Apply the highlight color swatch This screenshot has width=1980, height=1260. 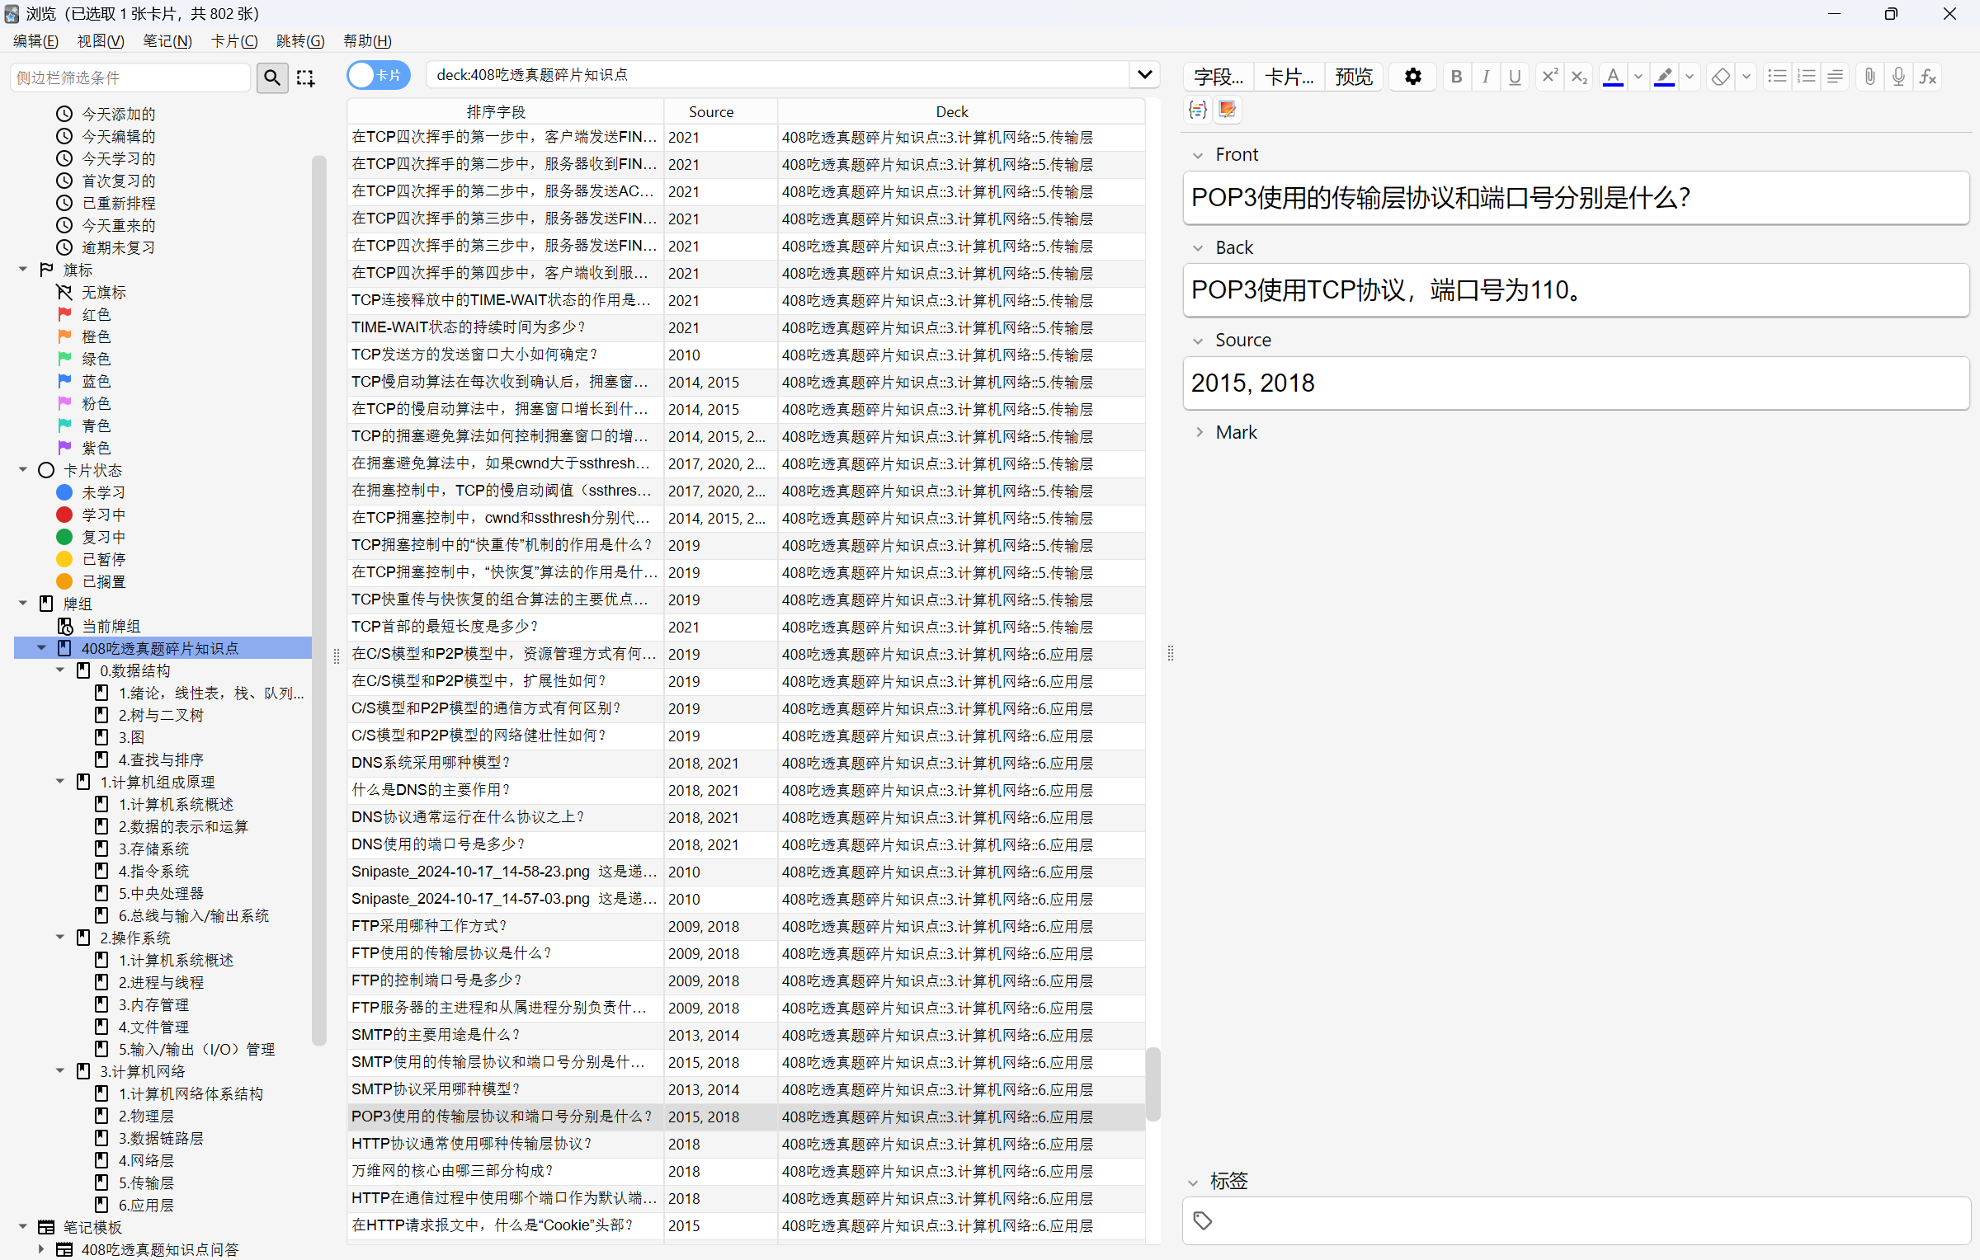click(x=1665, y=77)
